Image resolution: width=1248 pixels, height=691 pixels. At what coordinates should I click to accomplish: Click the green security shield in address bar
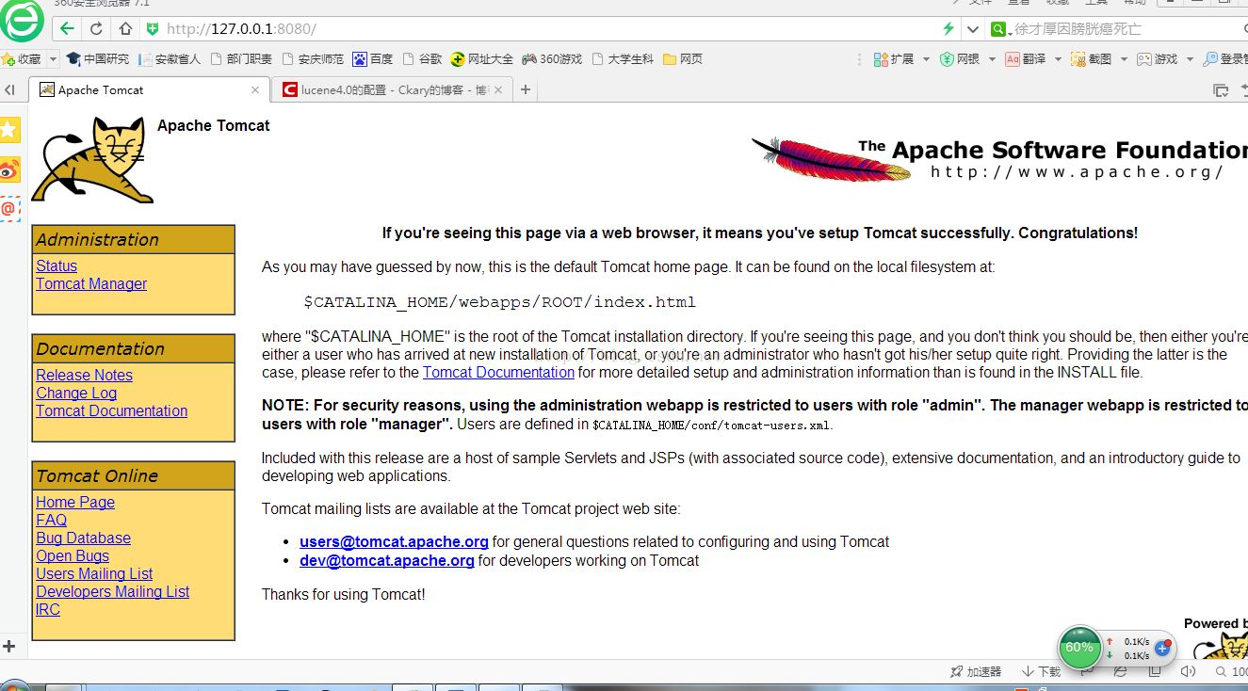(x=154, y=29)
